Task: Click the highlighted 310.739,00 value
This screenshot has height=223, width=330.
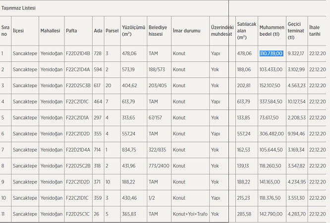Action: pyautogui.click(x=271, y=54)
